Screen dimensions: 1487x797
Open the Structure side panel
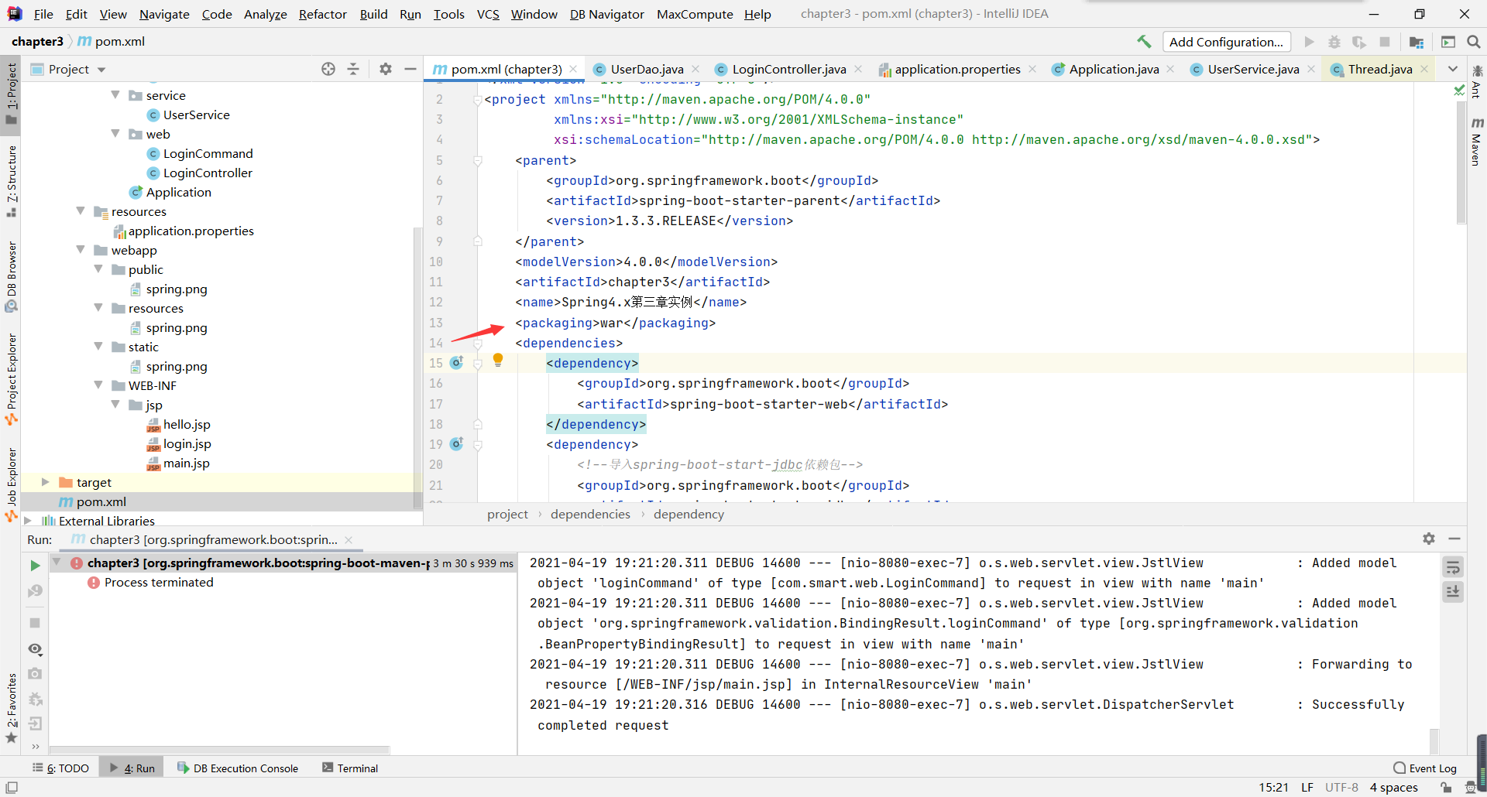(x=12, y=182)
